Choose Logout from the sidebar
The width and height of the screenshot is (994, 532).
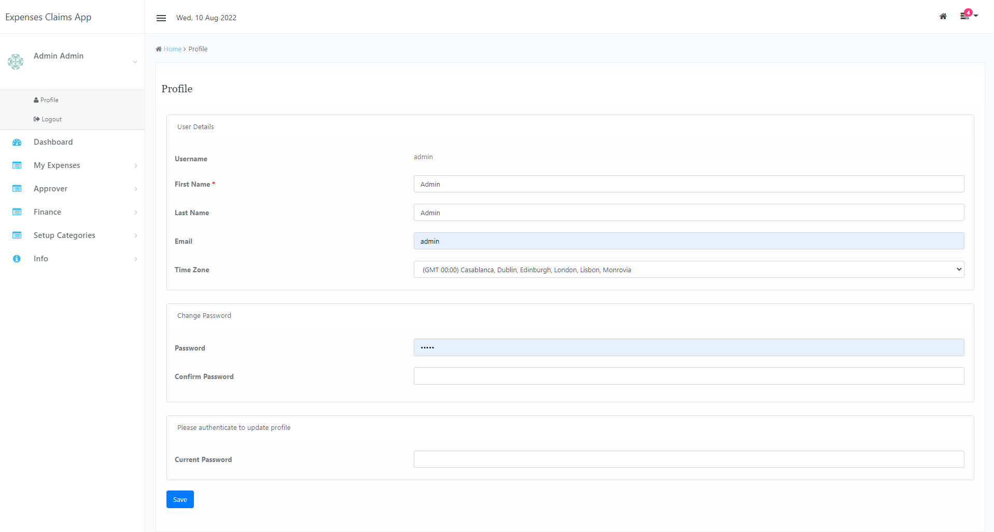[48, 119]
